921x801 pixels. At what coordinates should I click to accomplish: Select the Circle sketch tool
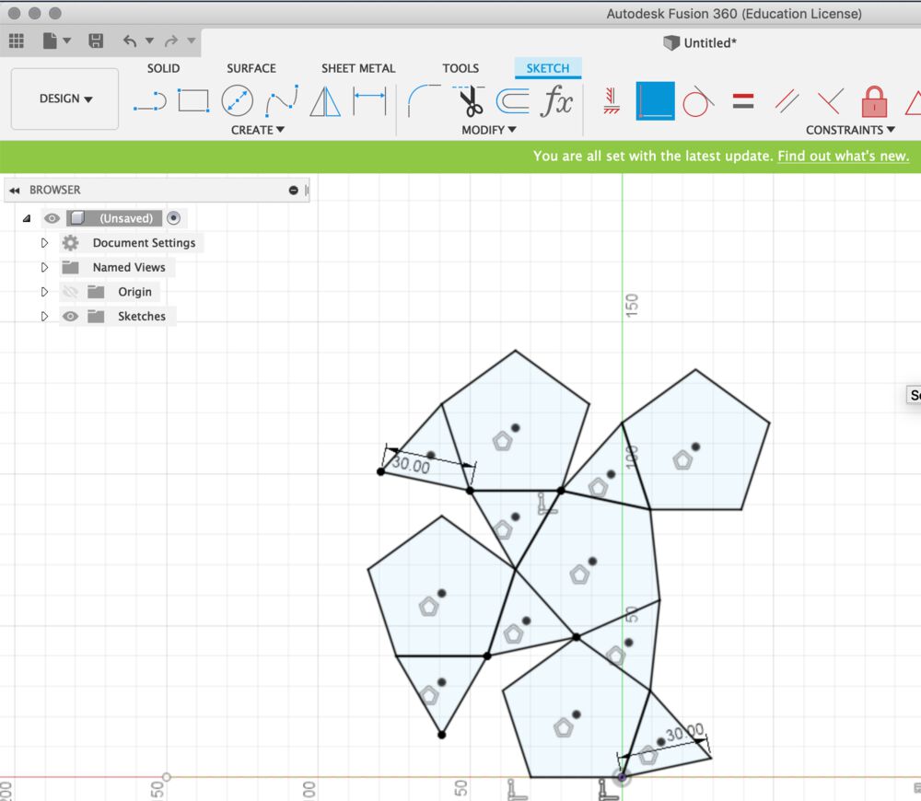(239, 101)
